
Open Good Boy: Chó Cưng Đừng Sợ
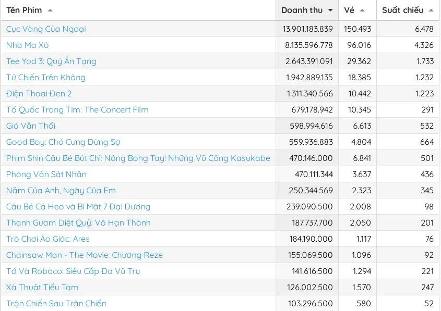point(63,142)
